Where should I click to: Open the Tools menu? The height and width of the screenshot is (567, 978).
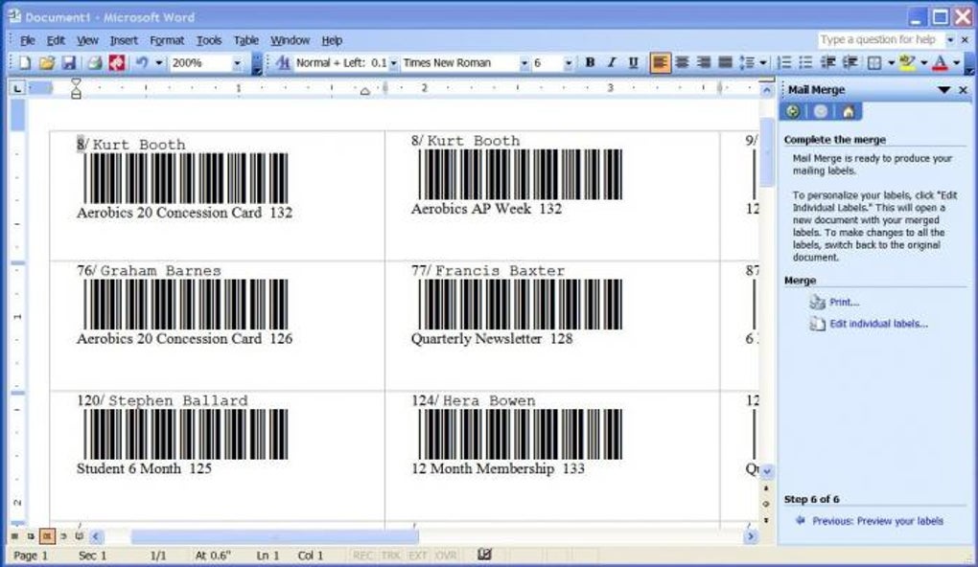click(209, 40)
